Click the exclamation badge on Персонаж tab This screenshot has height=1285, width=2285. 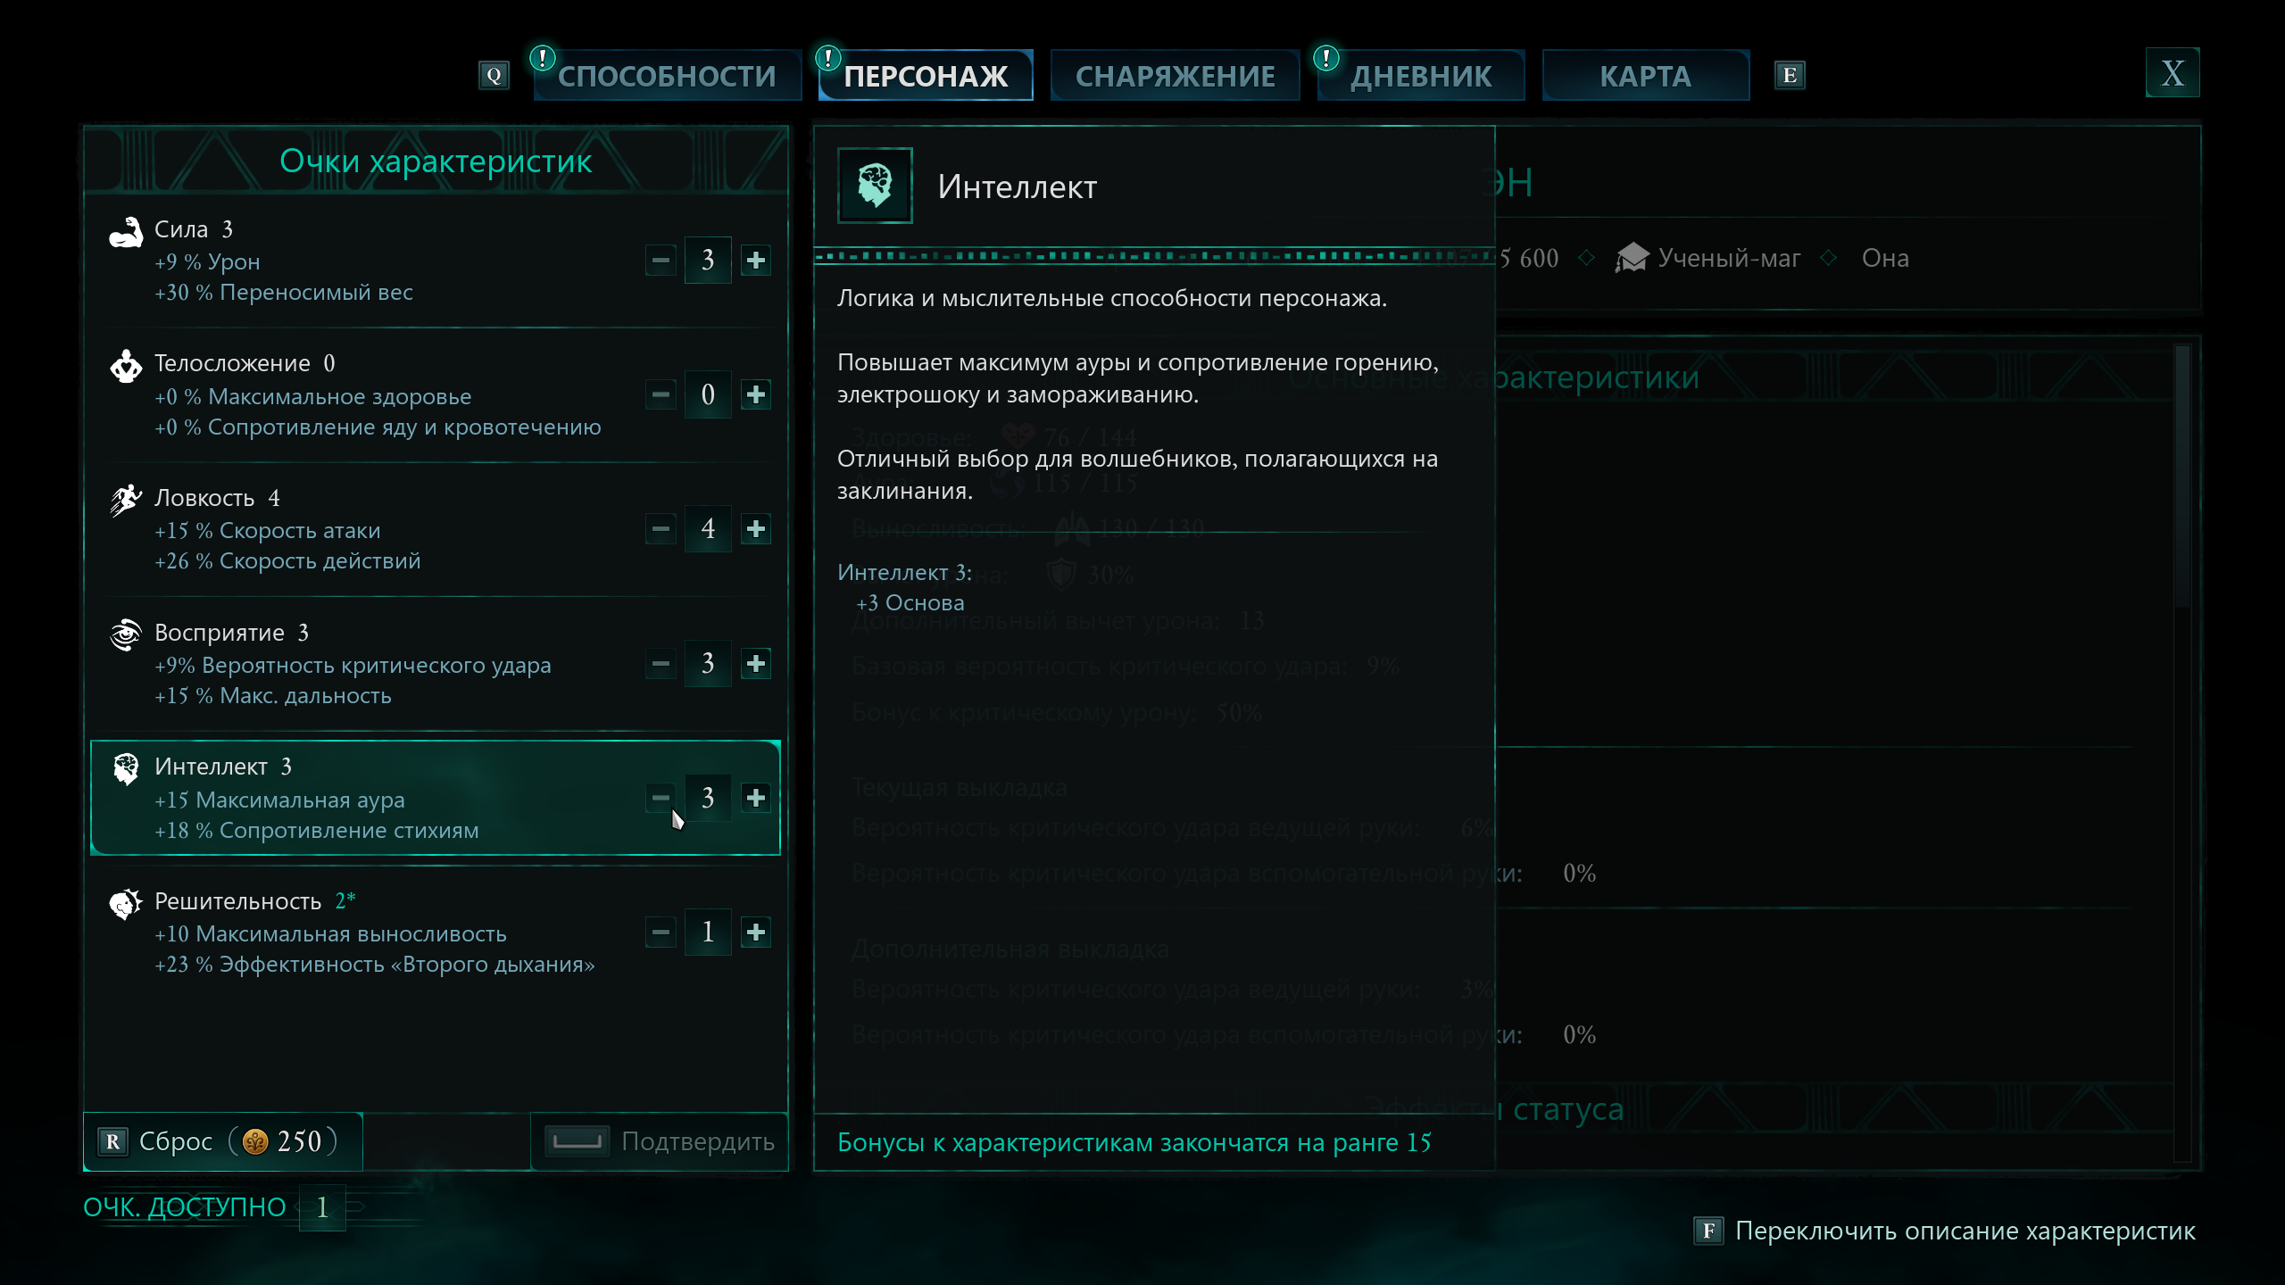828,58
